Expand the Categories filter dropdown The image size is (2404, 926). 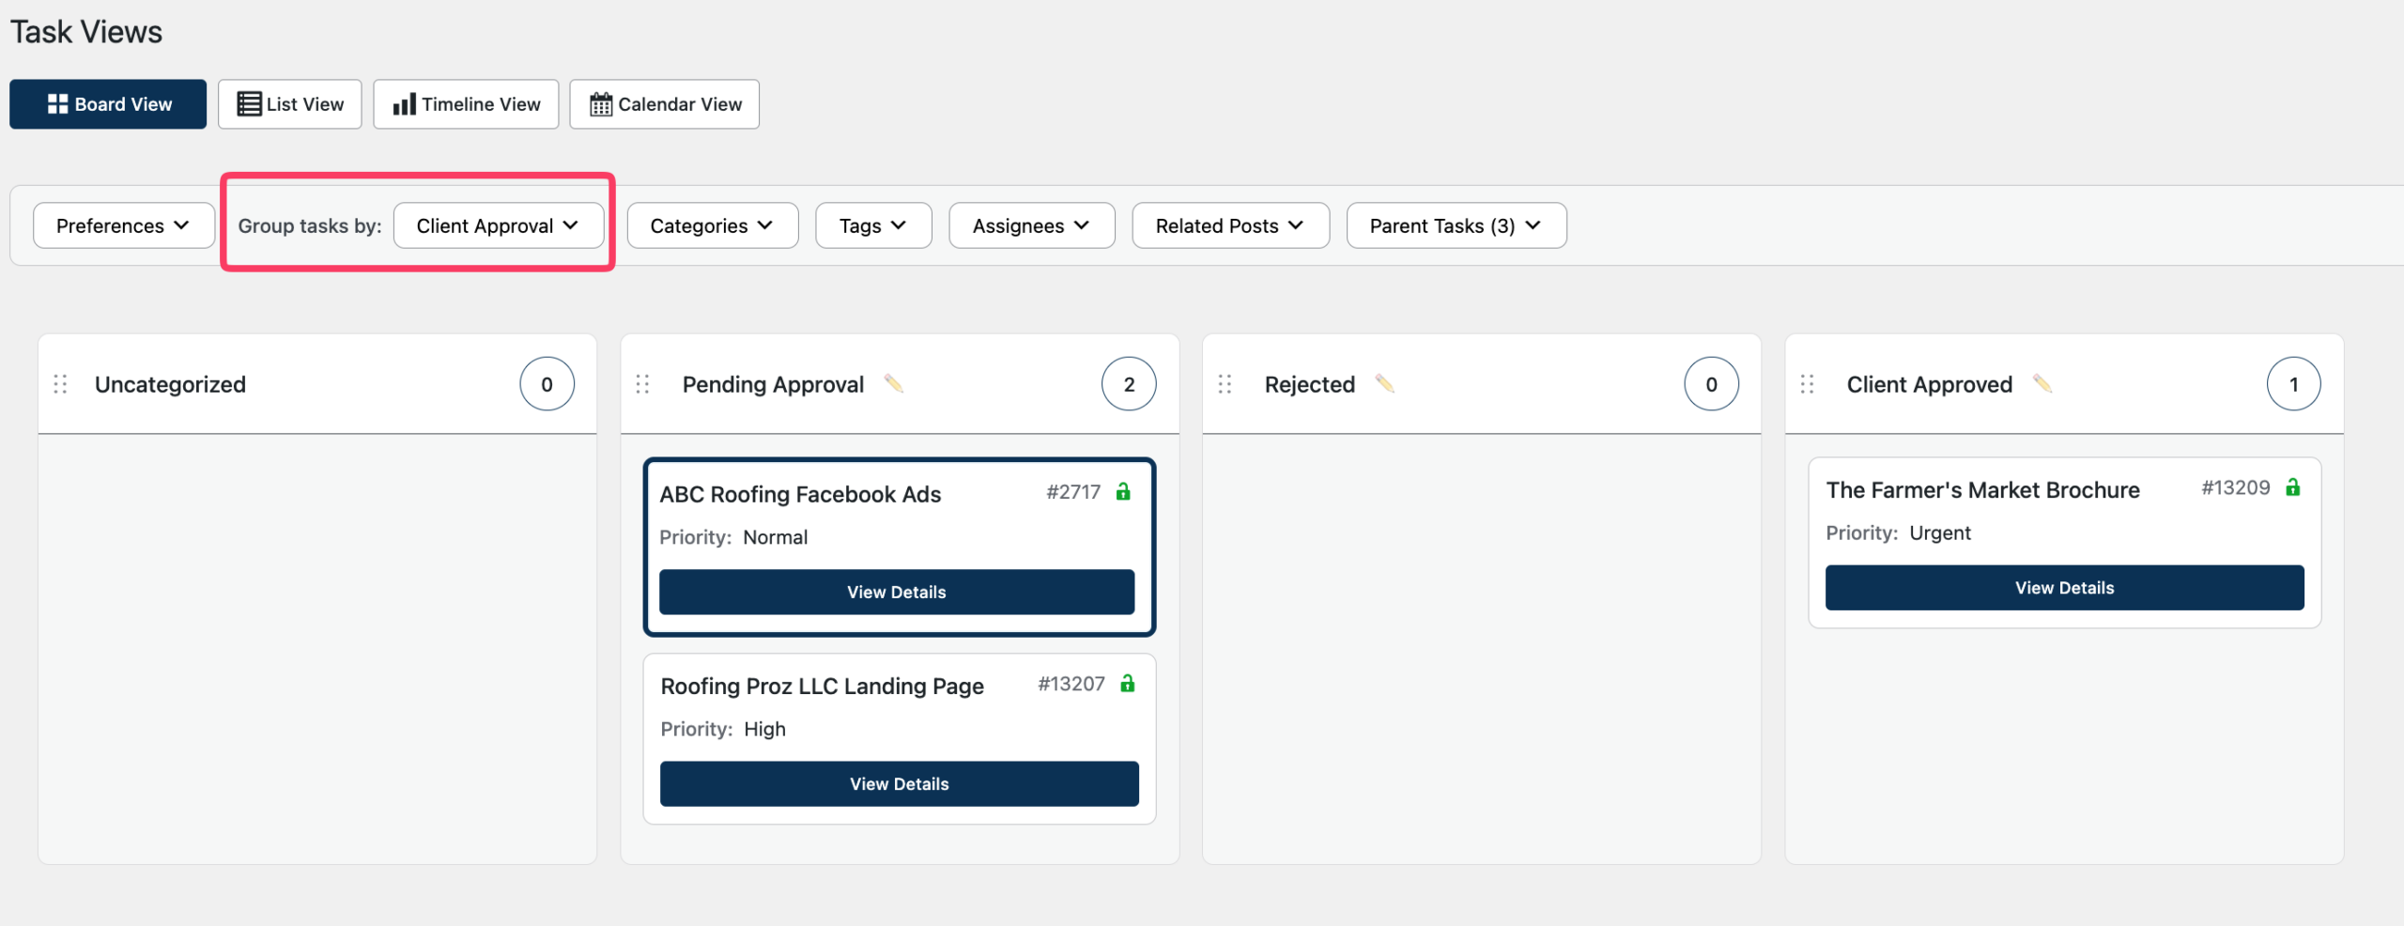712,225
